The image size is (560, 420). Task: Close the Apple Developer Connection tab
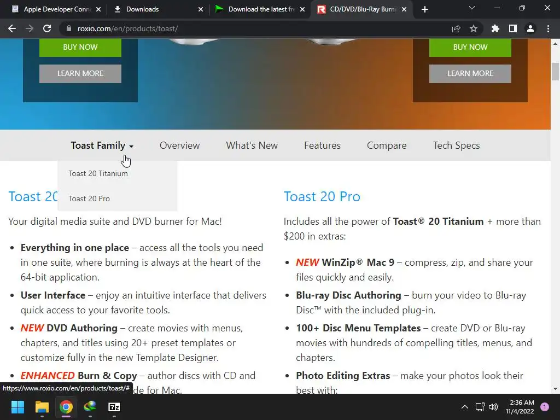pyautogui.click(x=98, y=9)
